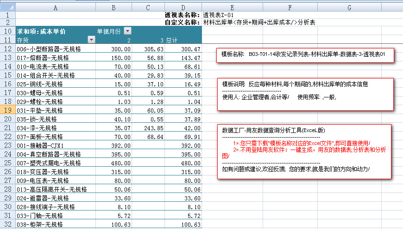Image resolution: width=403 pixels, height=229 pixels.
Task: Click the 总计 column heading cell
Action: 183,40
